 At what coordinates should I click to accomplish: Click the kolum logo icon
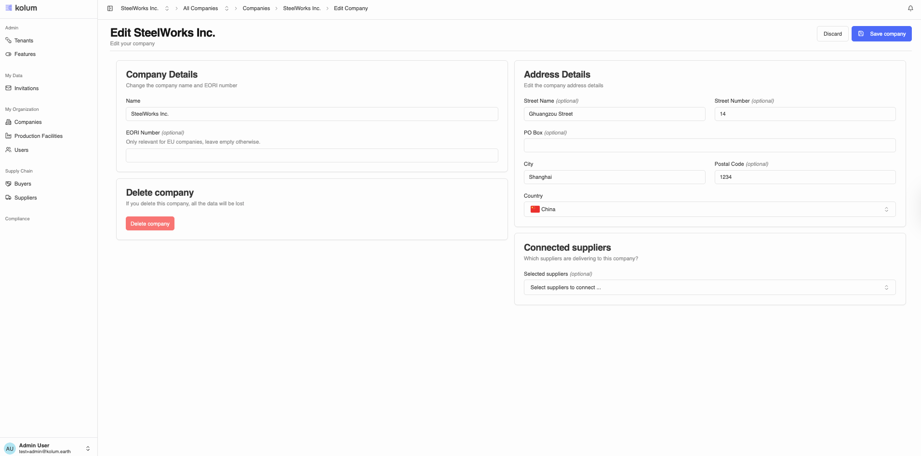(x=9, y=8)
